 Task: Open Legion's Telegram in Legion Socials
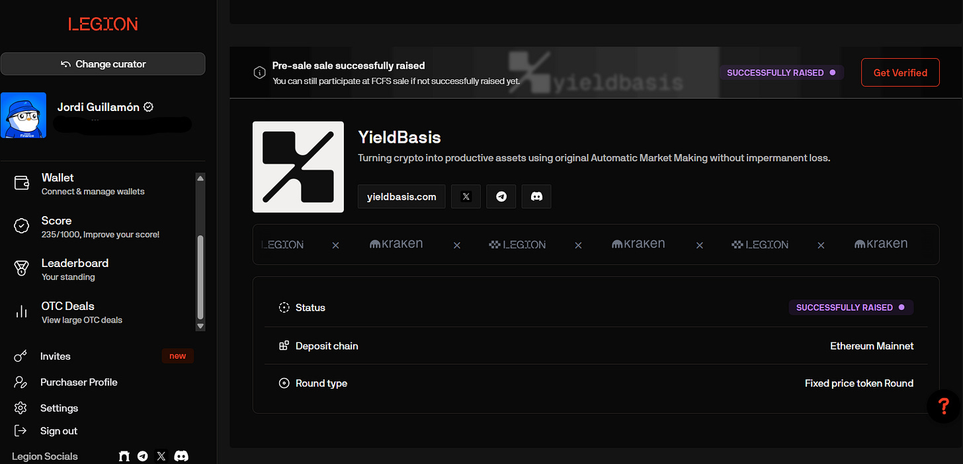142,456
